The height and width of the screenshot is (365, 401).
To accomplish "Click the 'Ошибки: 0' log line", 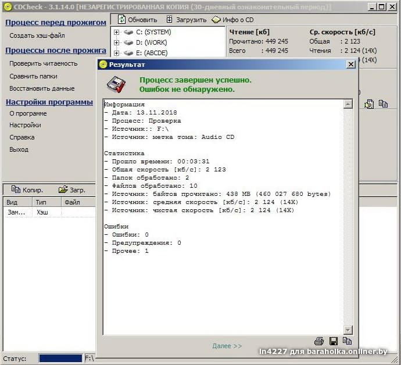I will (x=126, y=235).
